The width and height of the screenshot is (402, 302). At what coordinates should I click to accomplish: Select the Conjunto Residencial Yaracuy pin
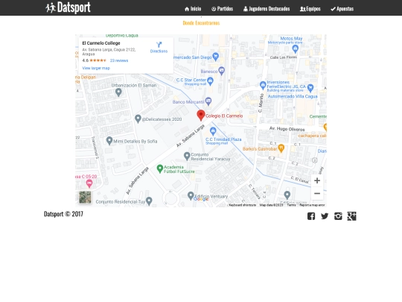pyautogui.click(x=187, y=156)
